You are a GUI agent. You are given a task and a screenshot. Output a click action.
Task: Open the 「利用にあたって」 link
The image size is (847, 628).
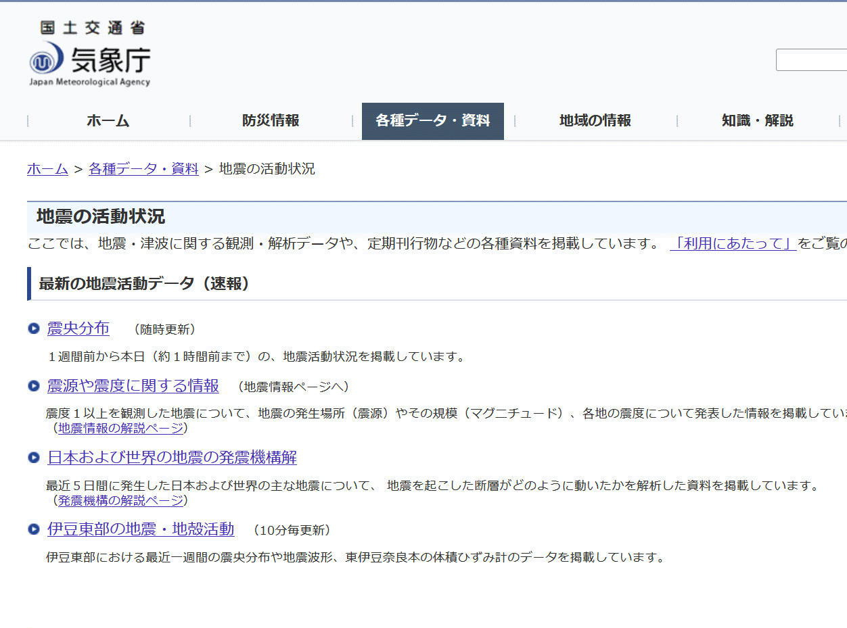click(733, 243)
